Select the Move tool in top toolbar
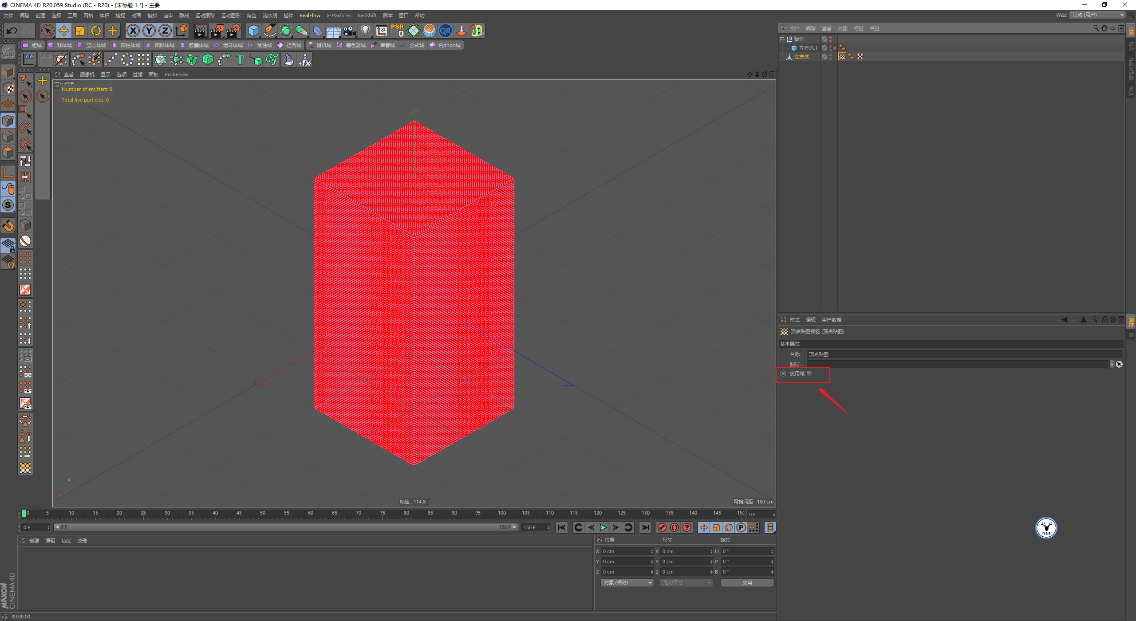This screenshot has width=1136, height=621. 64,31
